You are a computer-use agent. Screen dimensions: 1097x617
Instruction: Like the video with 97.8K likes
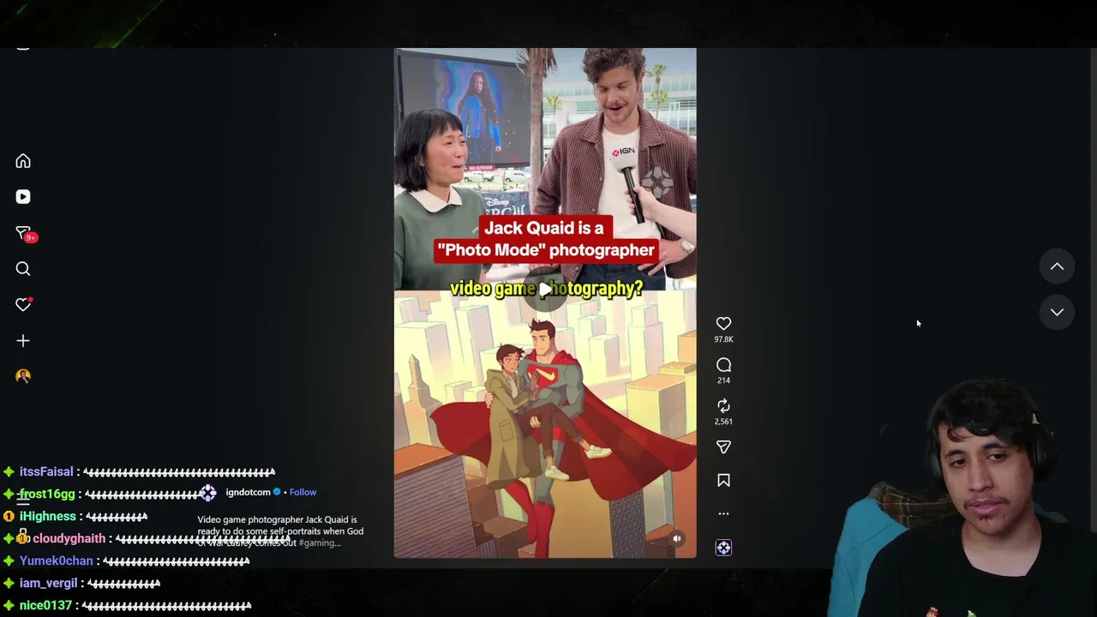pos(723,323)
